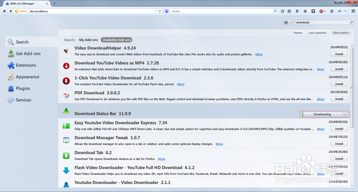
Task: Install Easy Youtube Video Downloader Express
Action: [x=339, y=129]
